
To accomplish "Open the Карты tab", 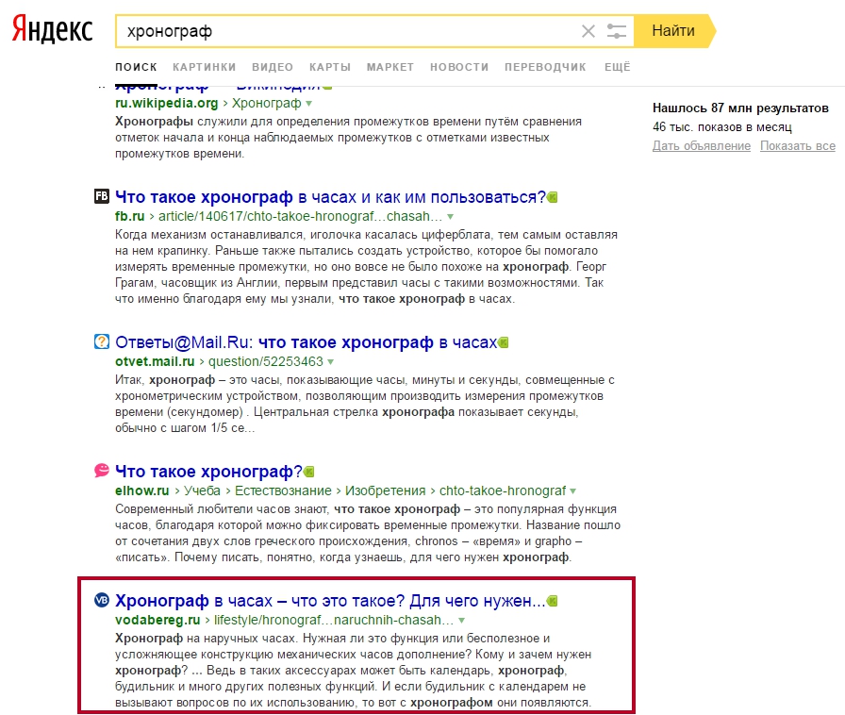I will click(330, 67).
